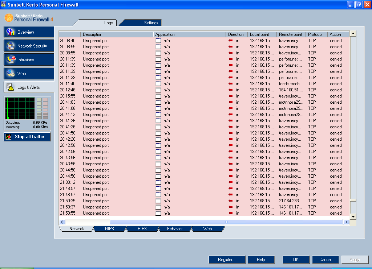Open the HIPS log tab
Image resolution: width=372 pixels, height=269 pixels.
point(142,229)
